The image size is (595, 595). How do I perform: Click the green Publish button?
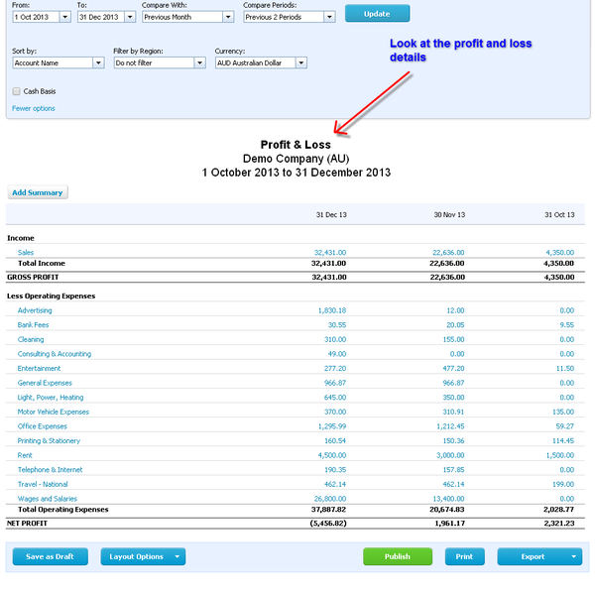coord(397,556)
